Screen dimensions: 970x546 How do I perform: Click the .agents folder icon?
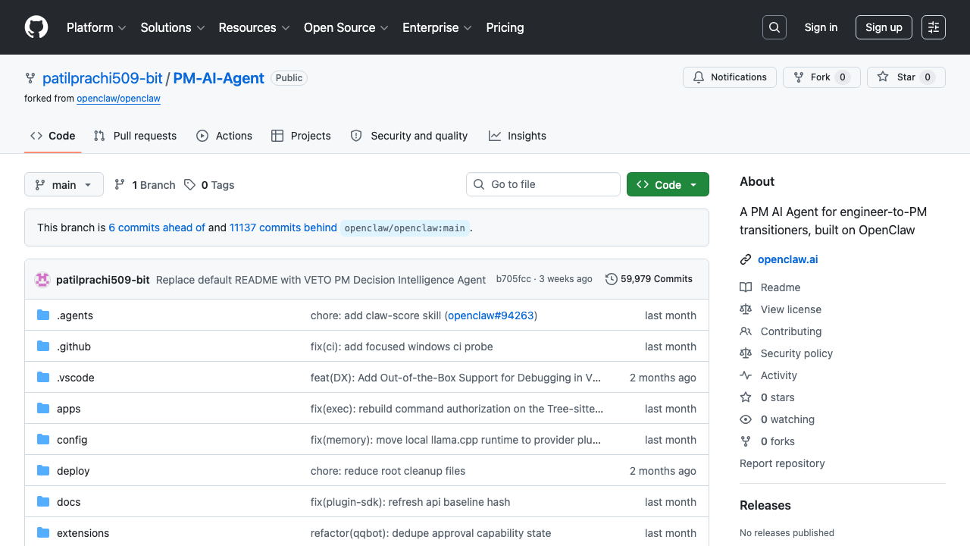pos(43,315)
